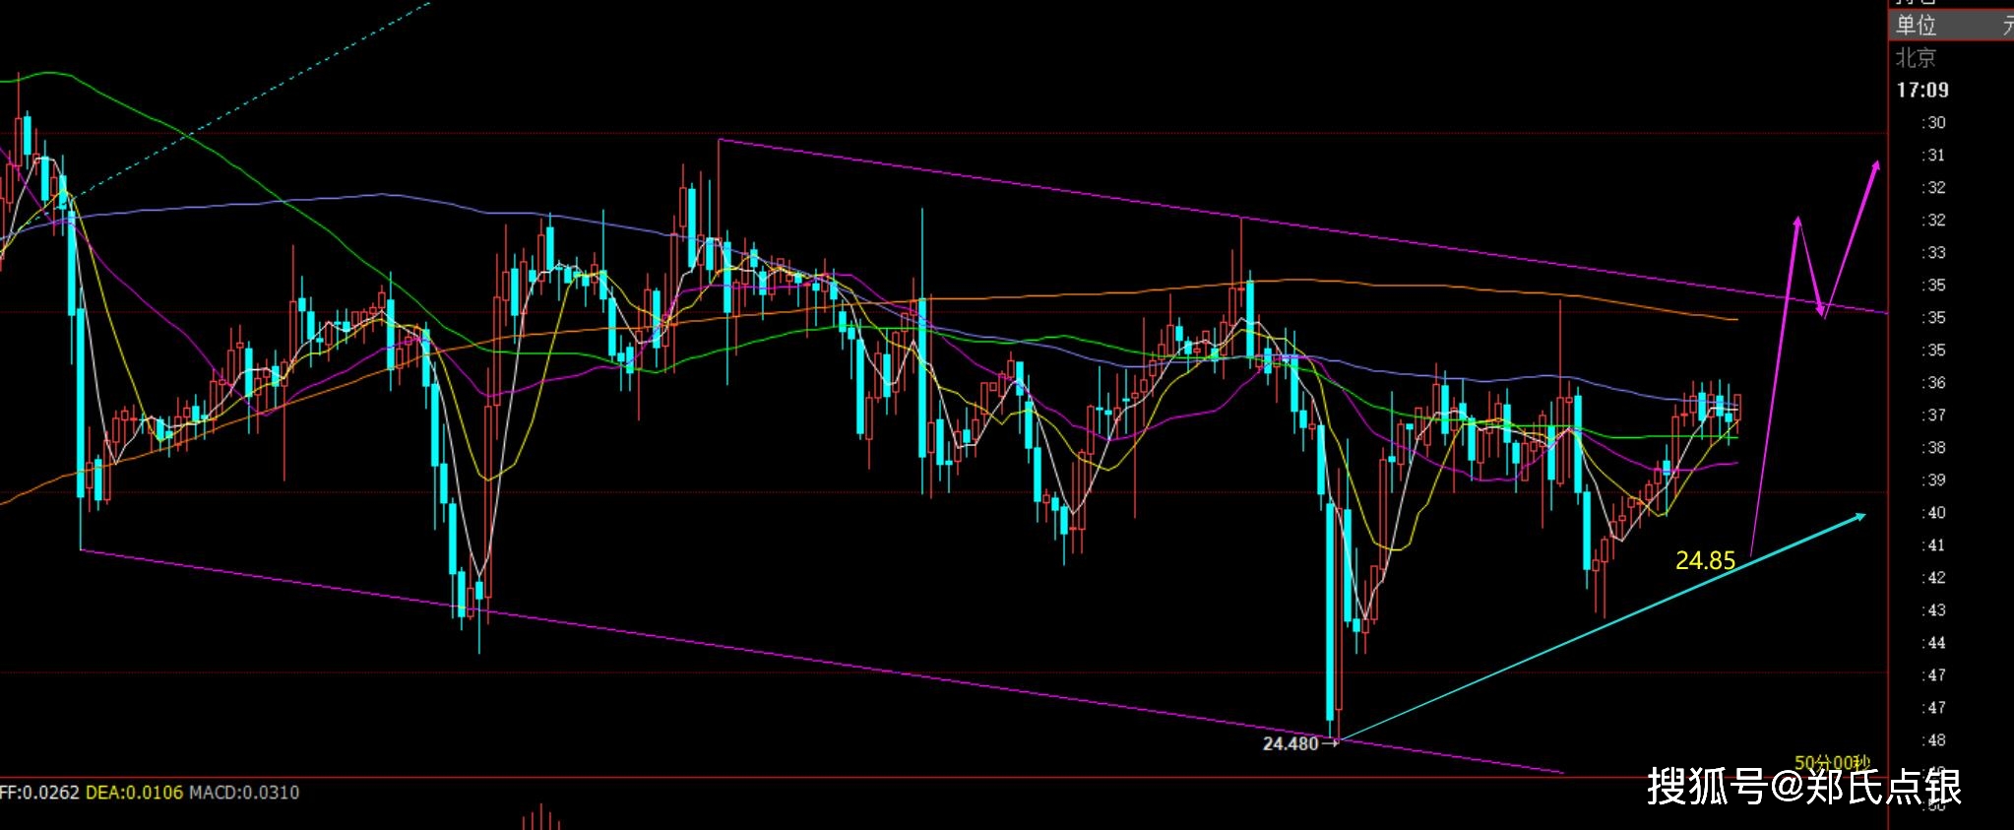Screen dimensions: 2014x830
Task: Select the 北京 label in the time column
Action: tap(1916, 57)
